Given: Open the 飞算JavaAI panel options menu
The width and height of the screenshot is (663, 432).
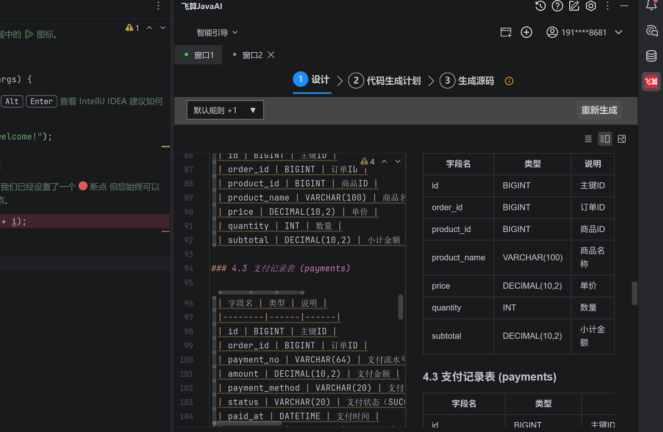Looking at the screenshot, I should pos(608,6).
